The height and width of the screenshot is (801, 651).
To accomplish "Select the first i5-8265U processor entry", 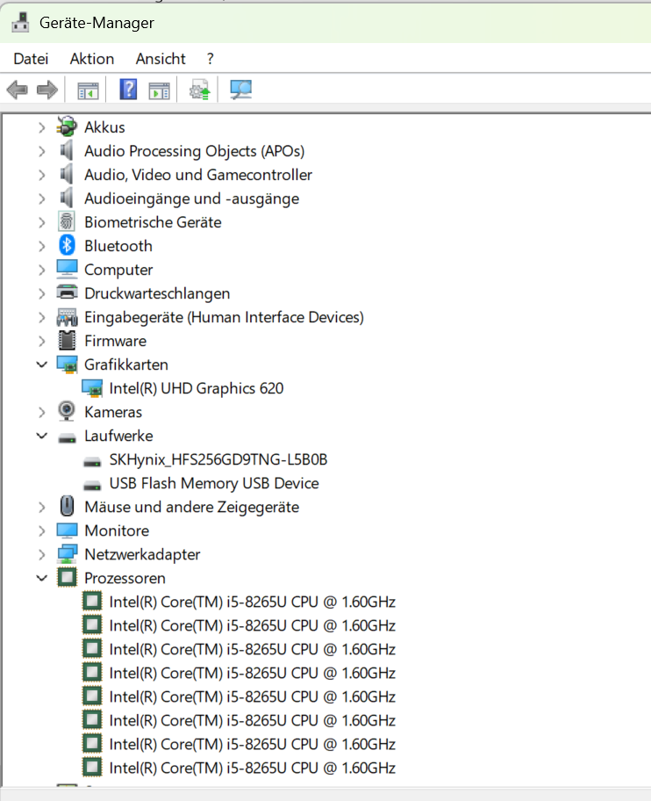I will [x=252, y=602].
